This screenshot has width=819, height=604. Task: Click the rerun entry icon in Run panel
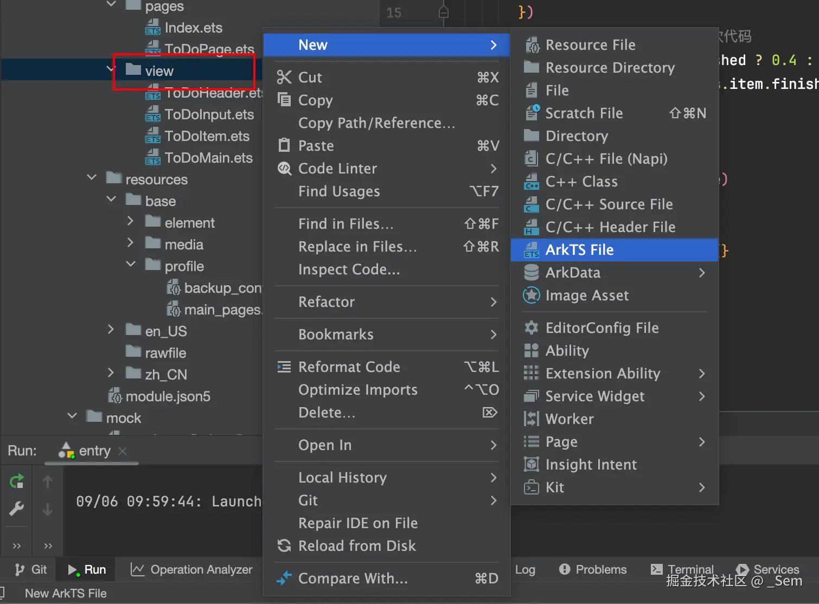coord(17,481)
